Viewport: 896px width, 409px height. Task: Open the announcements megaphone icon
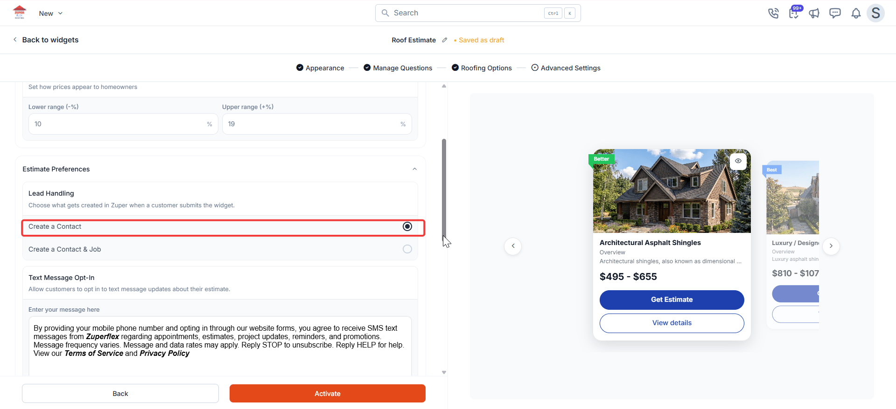pyautogui.click(x=814, y=13)
